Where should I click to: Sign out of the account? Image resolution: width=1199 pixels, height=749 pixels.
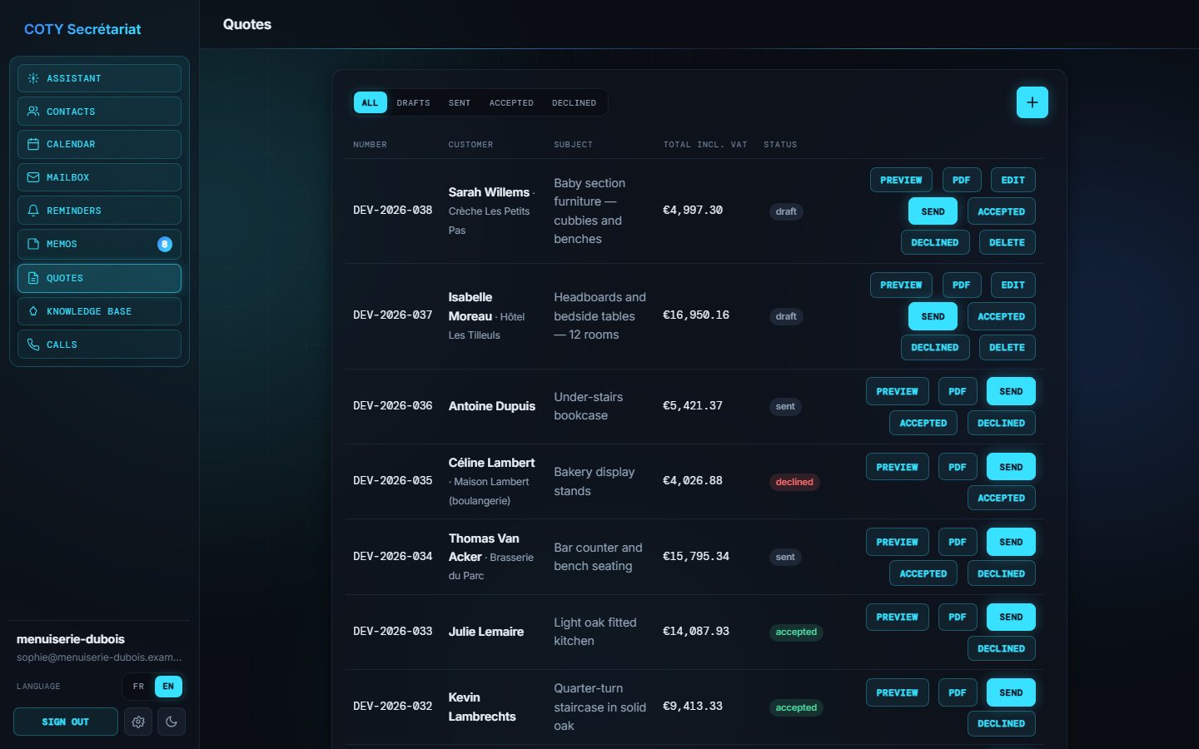66,722
